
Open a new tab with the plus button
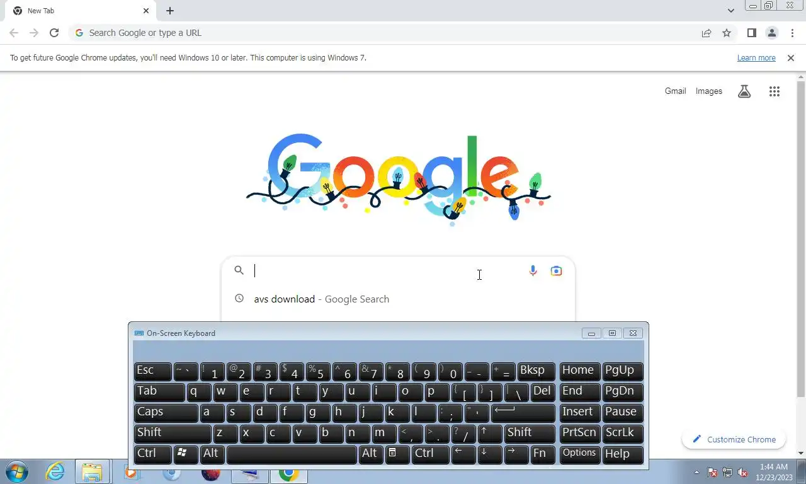(x=170, y=11)
